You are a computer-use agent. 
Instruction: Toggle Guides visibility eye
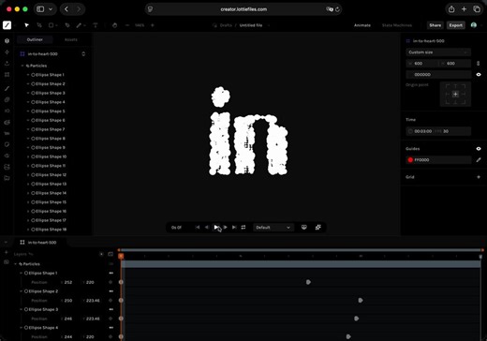[x=479, y=149]
